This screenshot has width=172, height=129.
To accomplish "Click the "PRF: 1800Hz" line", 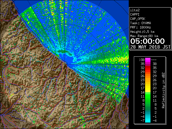I will [141, 27].
